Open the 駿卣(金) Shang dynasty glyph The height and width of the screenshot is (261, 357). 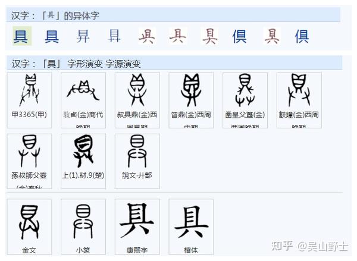[83, 100]
